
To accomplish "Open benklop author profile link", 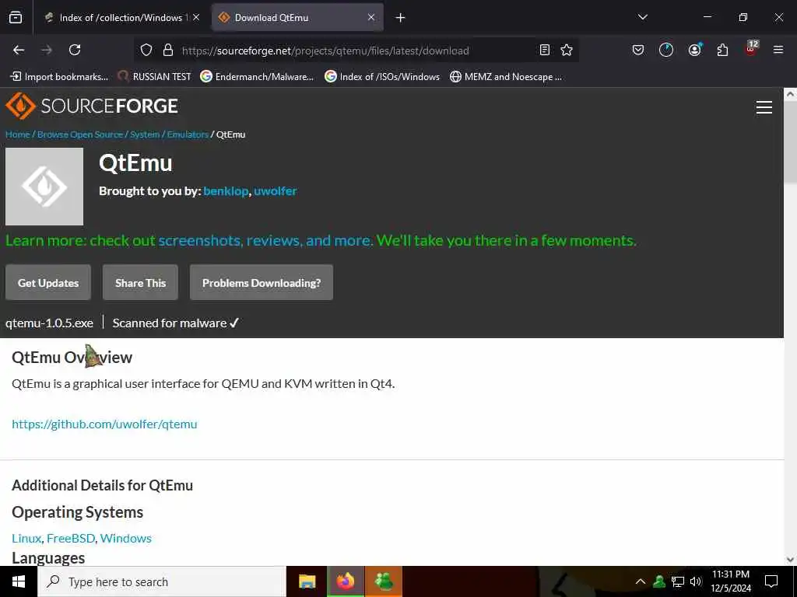I will [226, 191].
